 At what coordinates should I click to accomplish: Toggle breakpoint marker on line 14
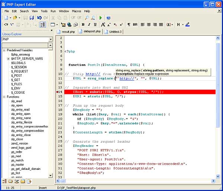(x=57, y=92)
